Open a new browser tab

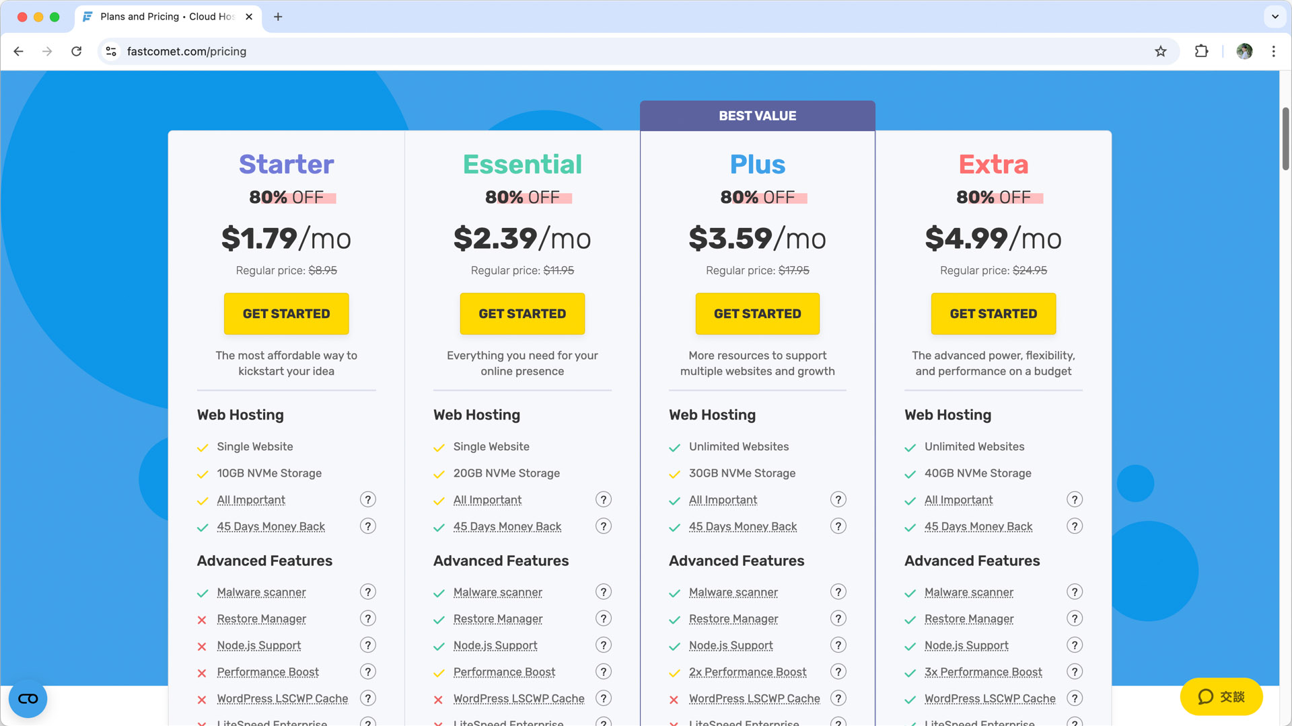click(x=278, y=17)
